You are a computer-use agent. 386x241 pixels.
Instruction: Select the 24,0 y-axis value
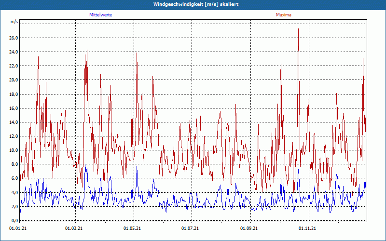[14, 52]
